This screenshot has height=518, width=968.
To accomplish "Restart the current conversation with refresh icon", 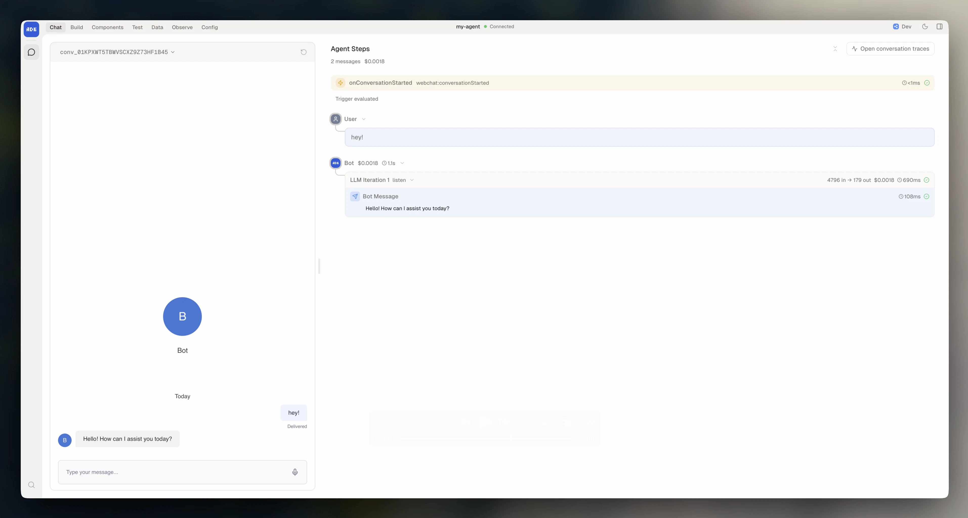I will 303,52.
